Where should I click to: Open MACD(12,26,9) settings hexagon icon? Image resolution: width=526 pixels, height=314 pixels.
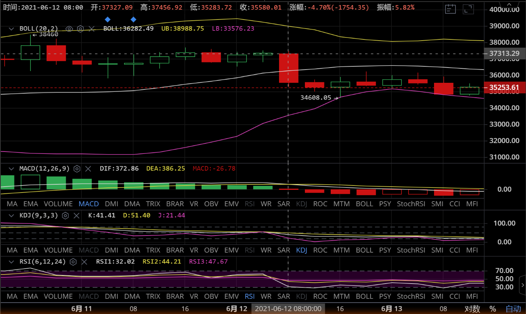tap(77, 169)
